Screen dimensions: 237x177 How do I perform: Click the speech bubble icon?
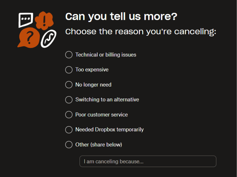25,19
